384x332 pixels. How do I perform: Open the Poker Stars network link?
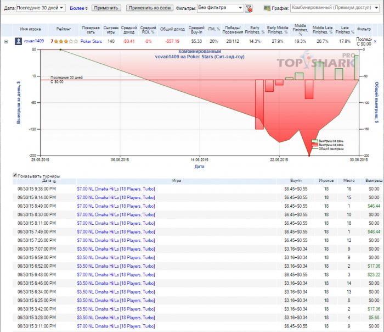click(x=91, y=41)
